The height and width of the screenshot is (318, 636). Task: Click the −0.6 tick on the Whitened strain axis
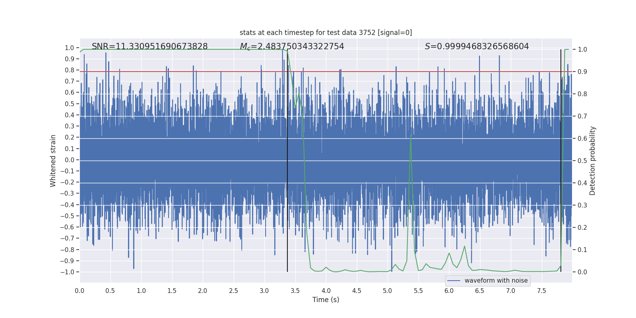click(67, 227)
